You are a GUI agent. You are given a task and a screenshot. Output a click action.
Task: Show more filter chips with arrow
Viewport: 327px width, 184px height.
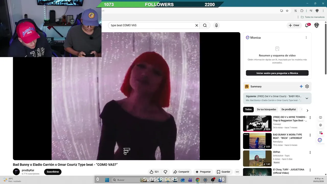(307, 110)
